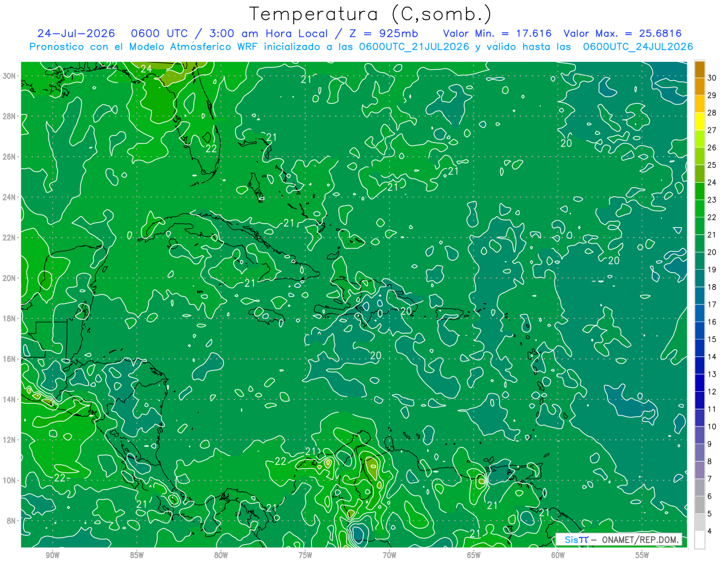
Task: Select the 'Valor Max. = 25.6816' text
Action: [x=622, y=33]
